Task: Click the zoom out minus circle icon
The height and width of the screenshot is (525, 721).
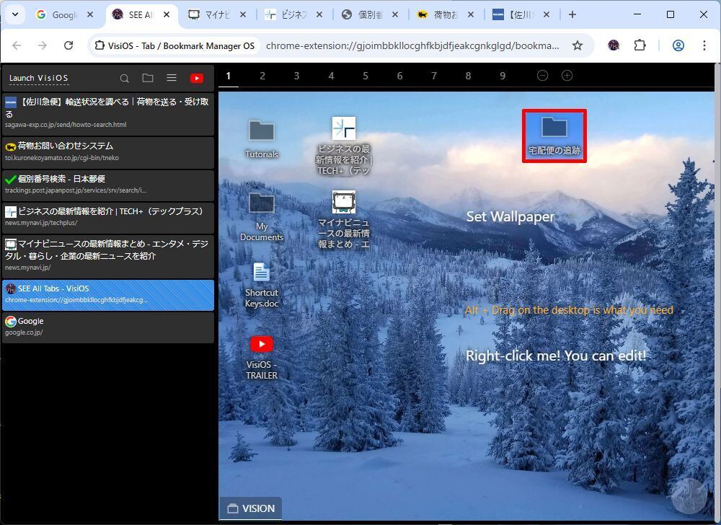Action: click(543, 76)
